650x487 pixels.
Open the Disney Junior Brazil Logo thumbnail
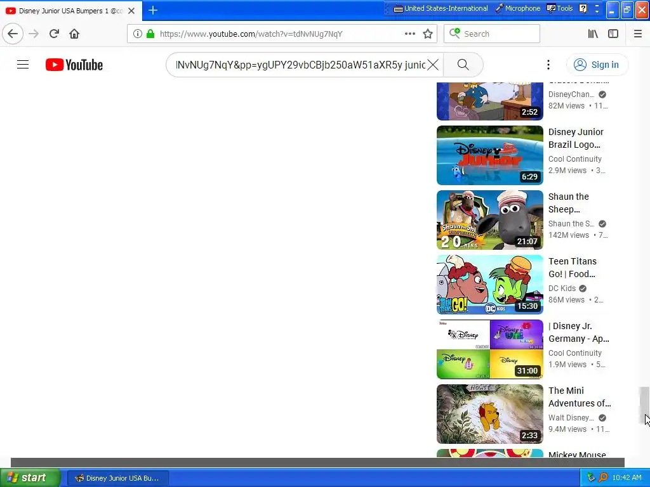[x=489, y=155]
